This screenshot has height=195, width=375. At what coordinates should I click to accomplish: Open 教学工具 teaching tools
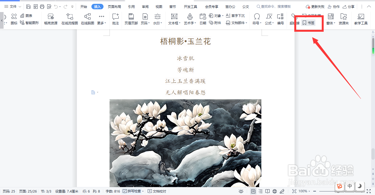point(361,19)
